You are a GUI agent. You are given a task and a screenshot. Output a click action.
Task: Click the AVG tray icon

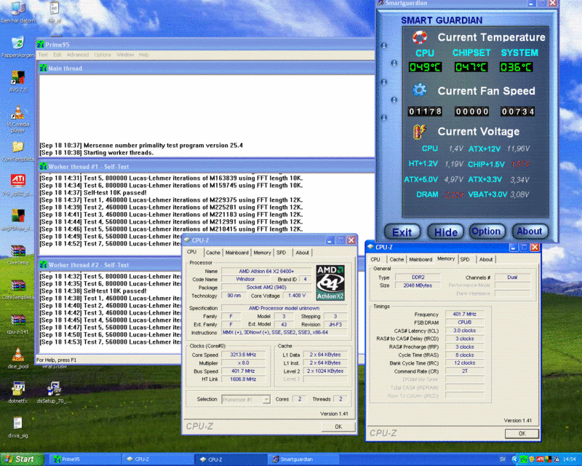point(549,459)
